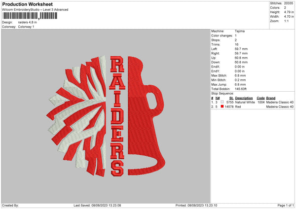Select the Stops label
Screen dimensions: 296x209
coord(216,40)
